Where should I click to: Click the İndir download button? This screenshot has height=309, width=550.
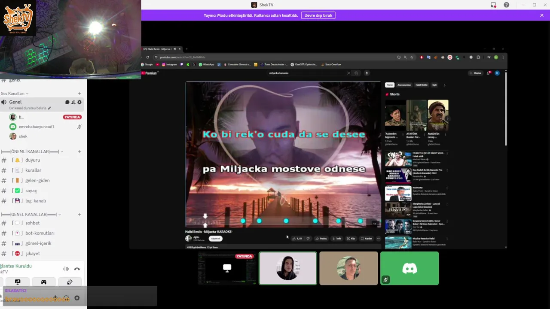point(336,239)
